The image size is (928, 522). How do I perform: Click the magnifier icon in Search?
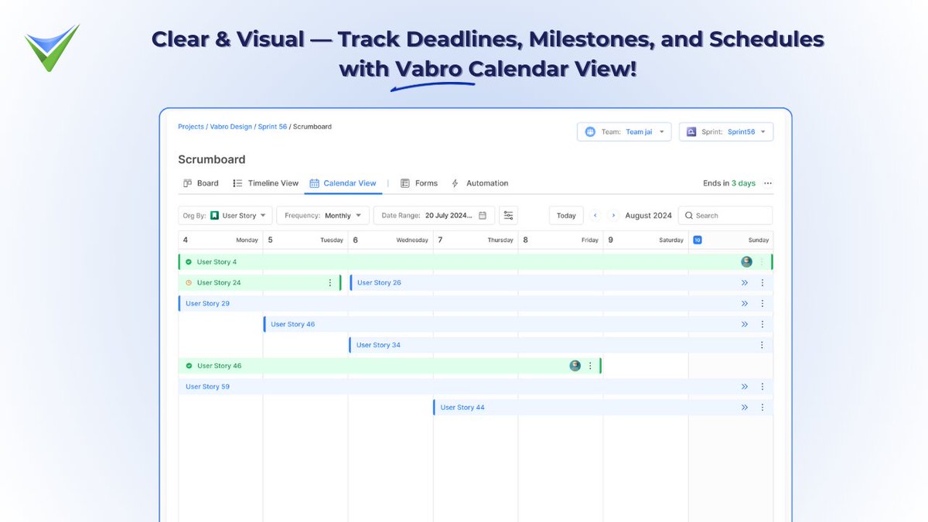click(689, 216)
